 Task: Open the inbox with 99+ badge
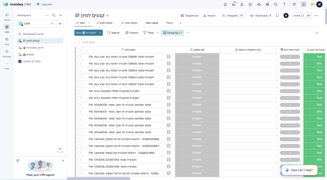click(234, 4)
